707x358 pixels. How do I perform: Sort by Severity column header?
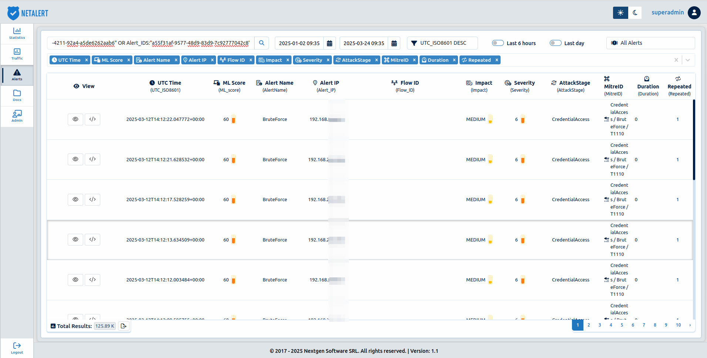520,86
